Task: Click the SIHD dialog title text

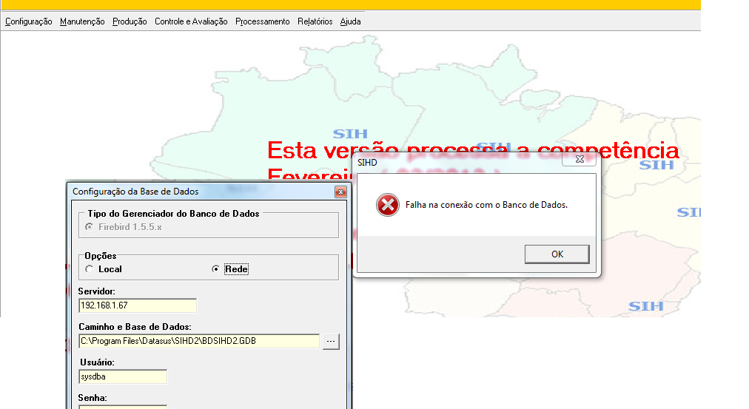Action: point(367,163)
